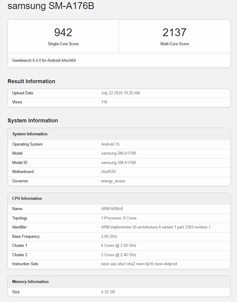Click the Views count 118
The width and height of the screenshot is (237, 302).
104,102
